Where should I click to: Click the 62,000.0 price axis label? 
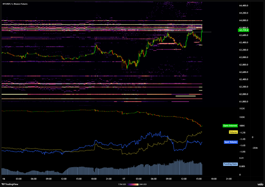click(x=244, y=94)
